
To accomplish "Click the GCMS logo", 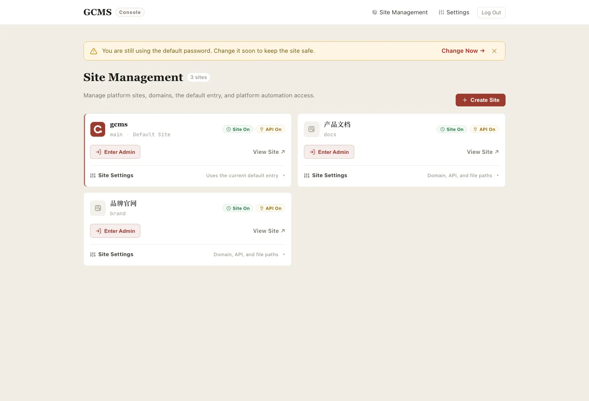I will tap(97, 12).
